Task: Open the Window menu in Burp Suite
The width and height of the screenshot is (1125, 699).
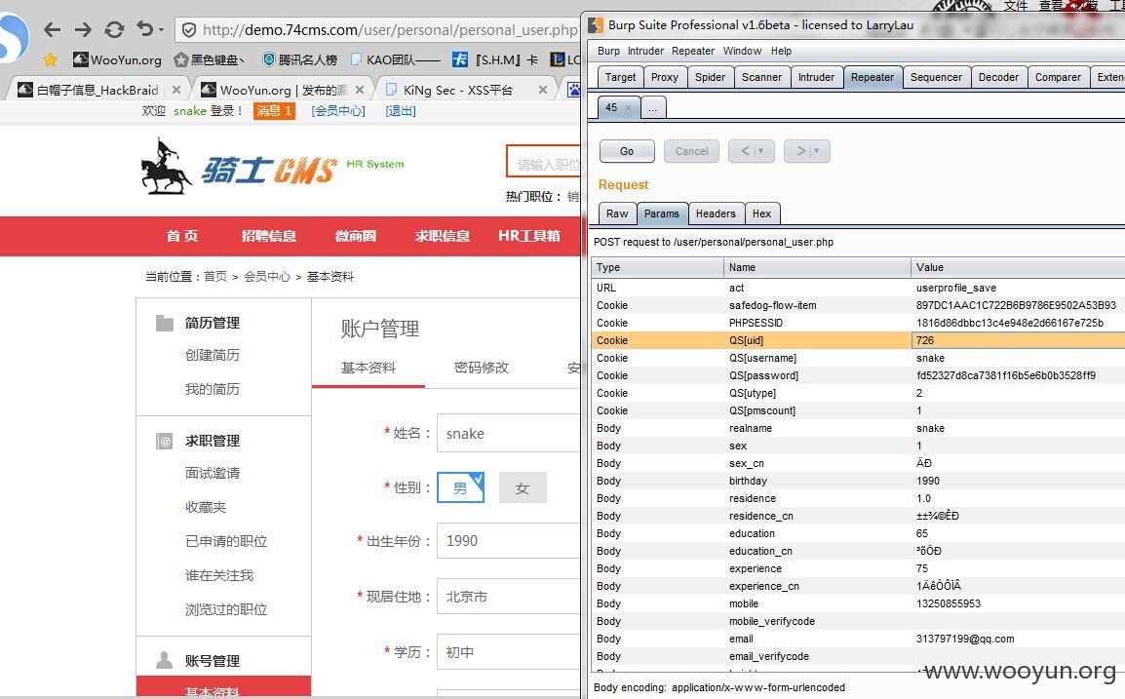Action: pos(742,51)
